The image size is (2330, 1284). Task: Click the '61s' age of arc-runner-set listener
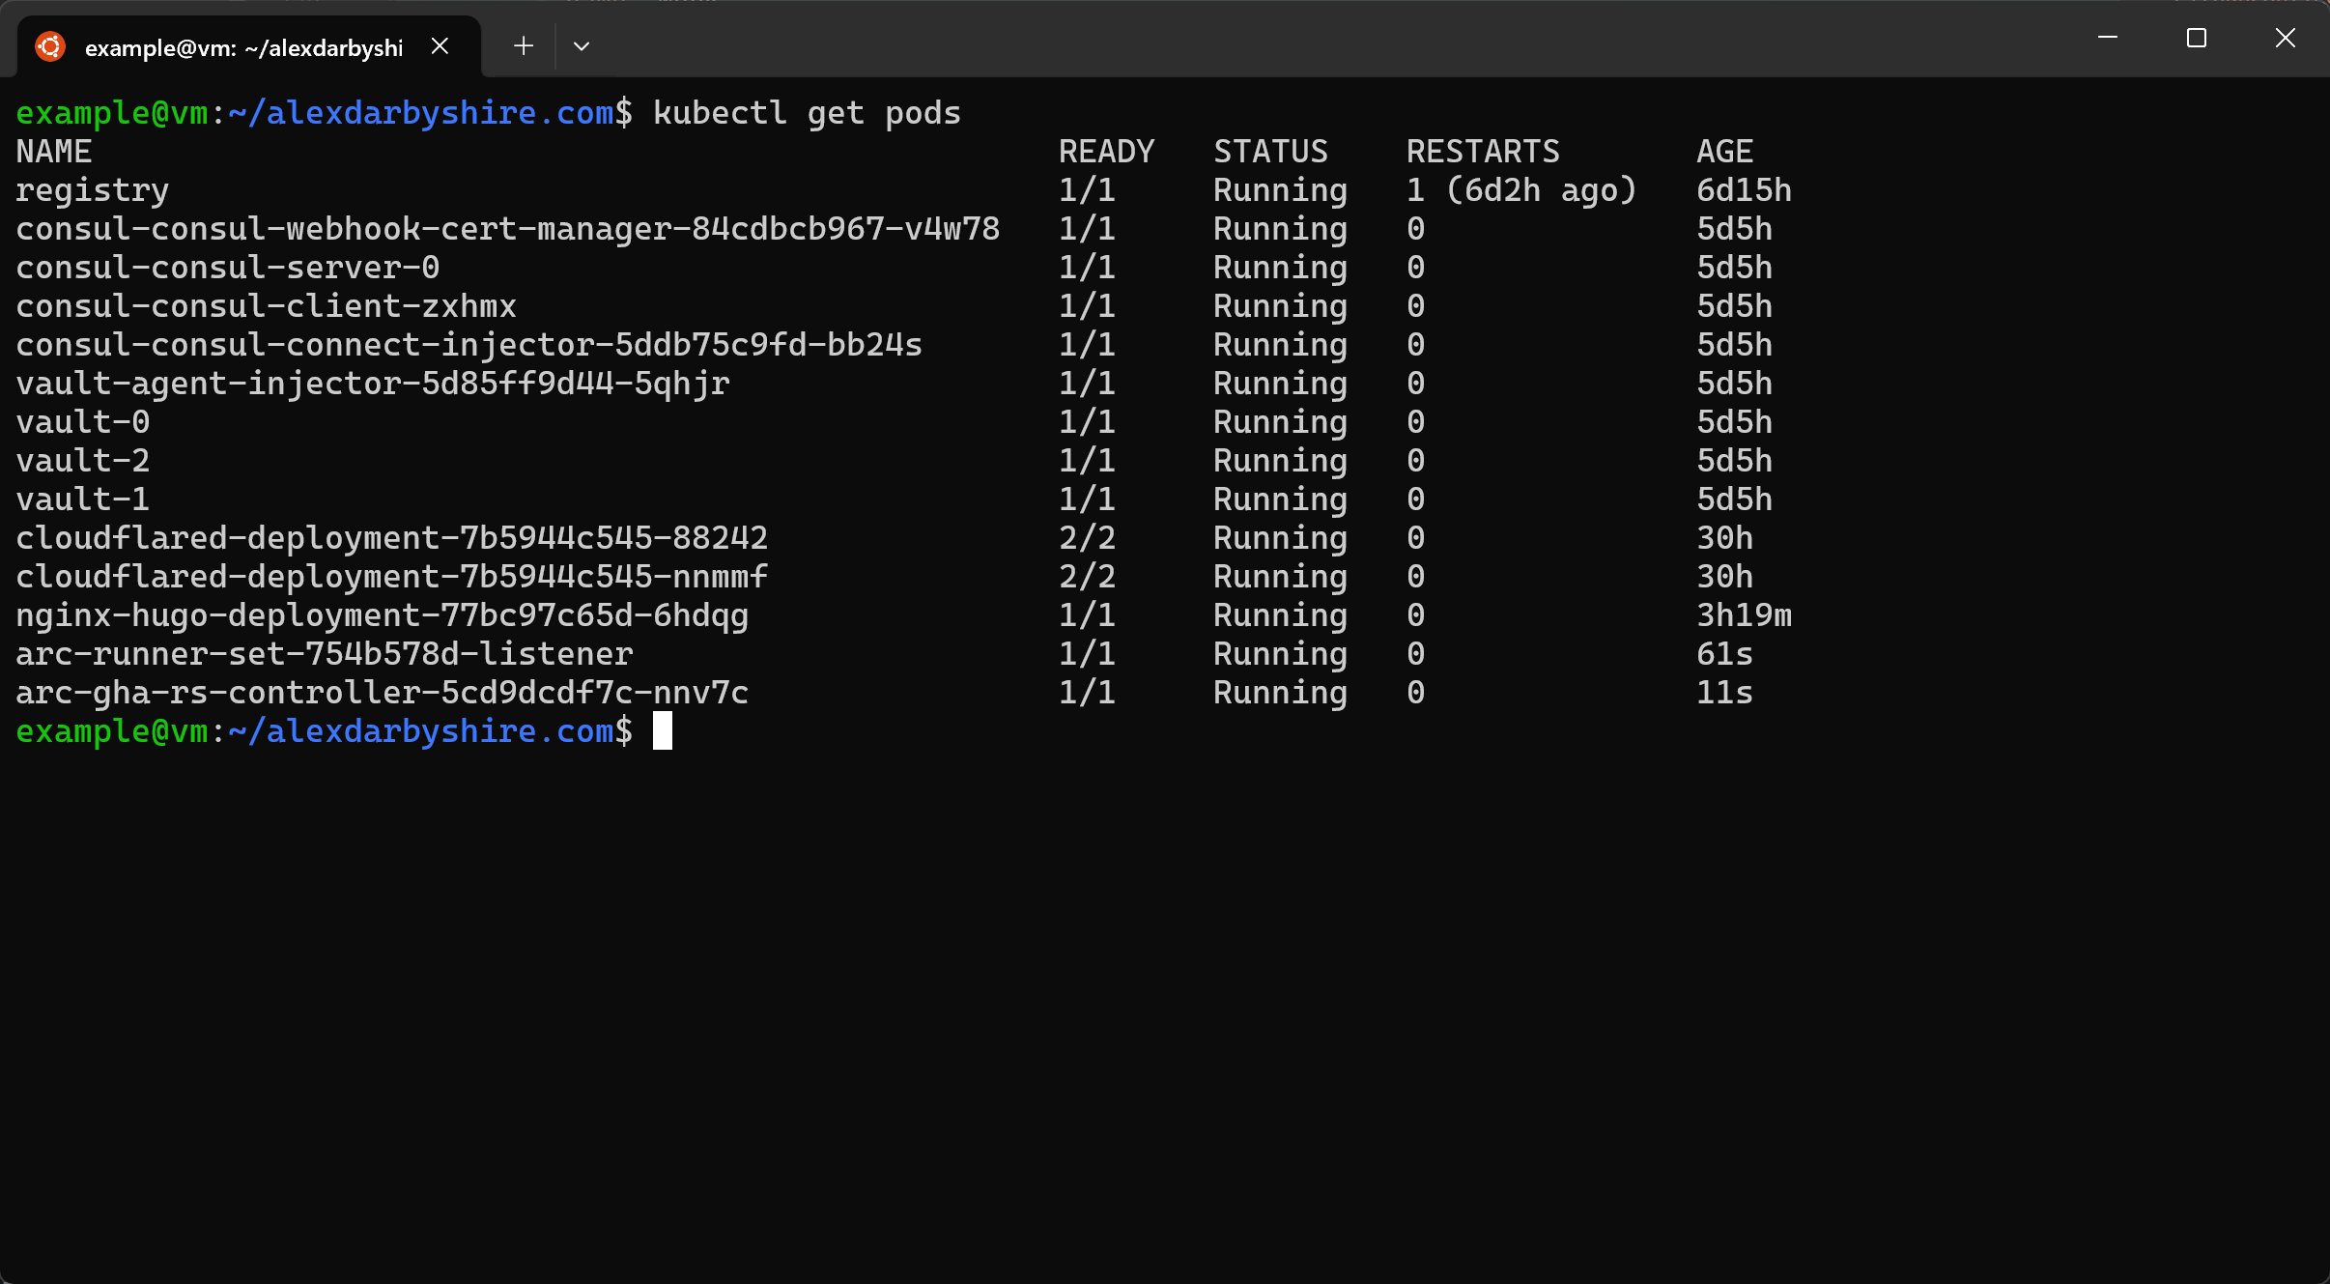coord(1725,654)
